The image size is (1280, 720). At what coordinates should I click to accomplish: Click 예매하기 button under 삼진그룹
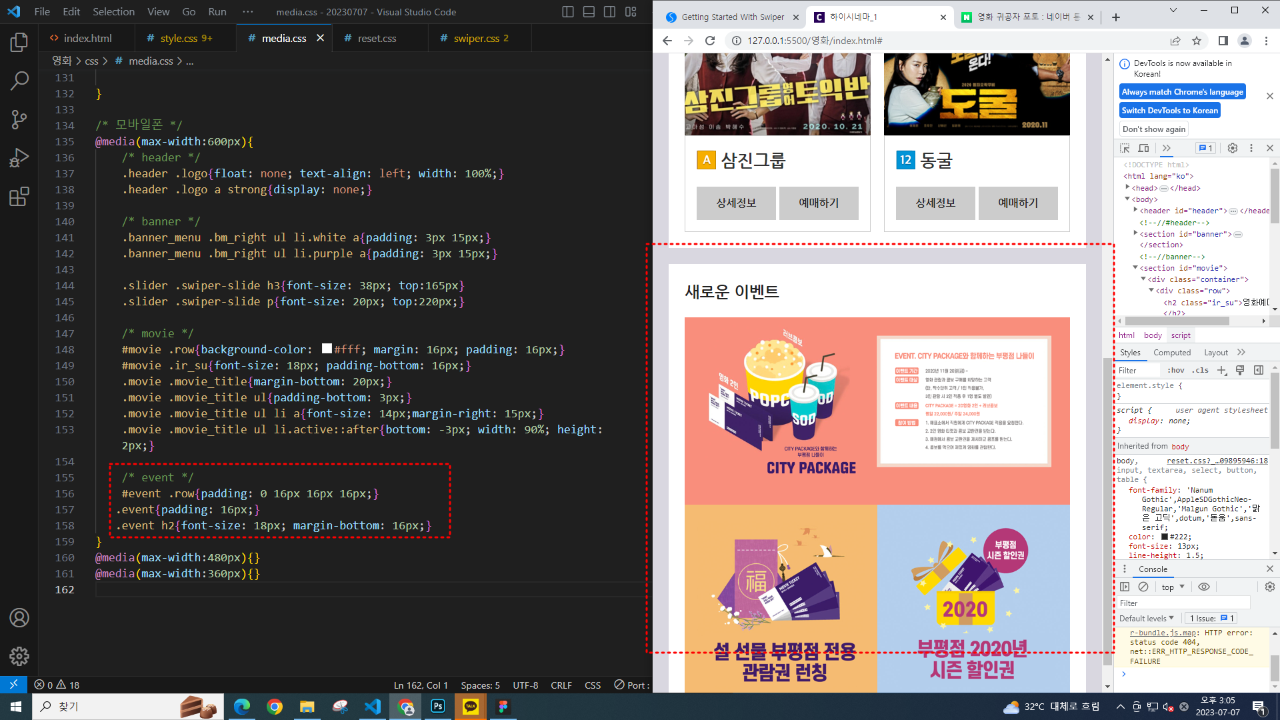click(819, 203)
